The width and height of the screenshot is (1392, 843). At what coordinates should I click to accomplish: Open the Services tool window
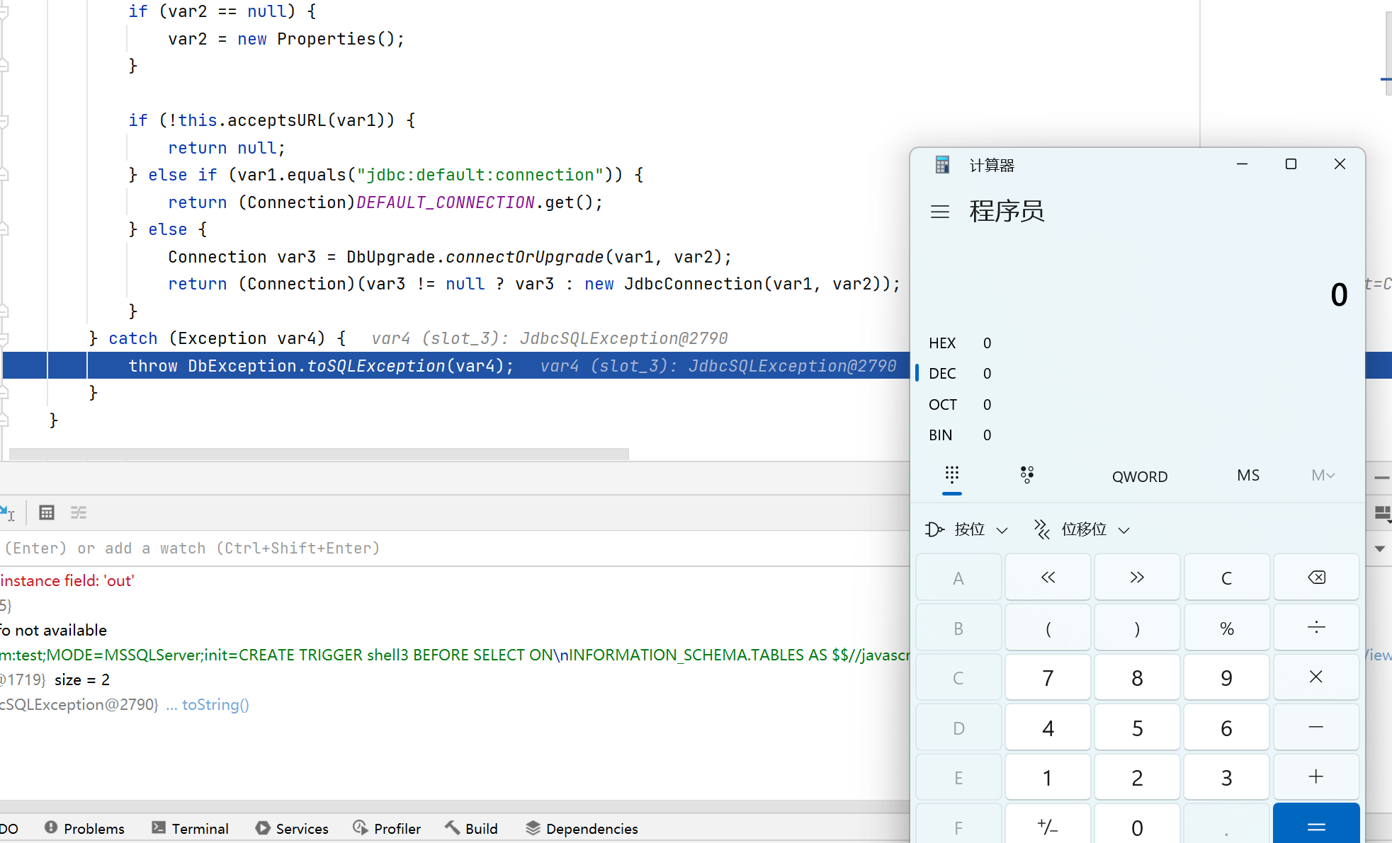click(x=292, y=828)
